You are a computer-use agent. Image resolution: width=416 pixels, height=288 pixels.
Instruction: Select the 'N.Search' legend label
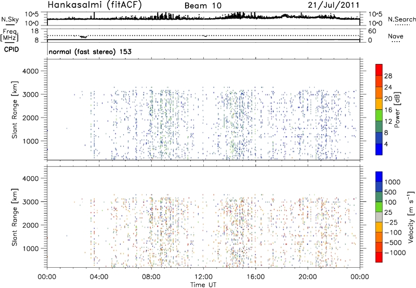coord(401,19)
